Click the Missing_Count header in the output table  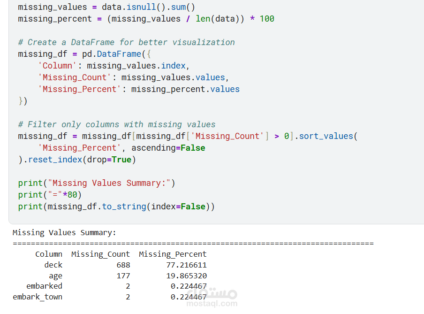tap(100, 254)
